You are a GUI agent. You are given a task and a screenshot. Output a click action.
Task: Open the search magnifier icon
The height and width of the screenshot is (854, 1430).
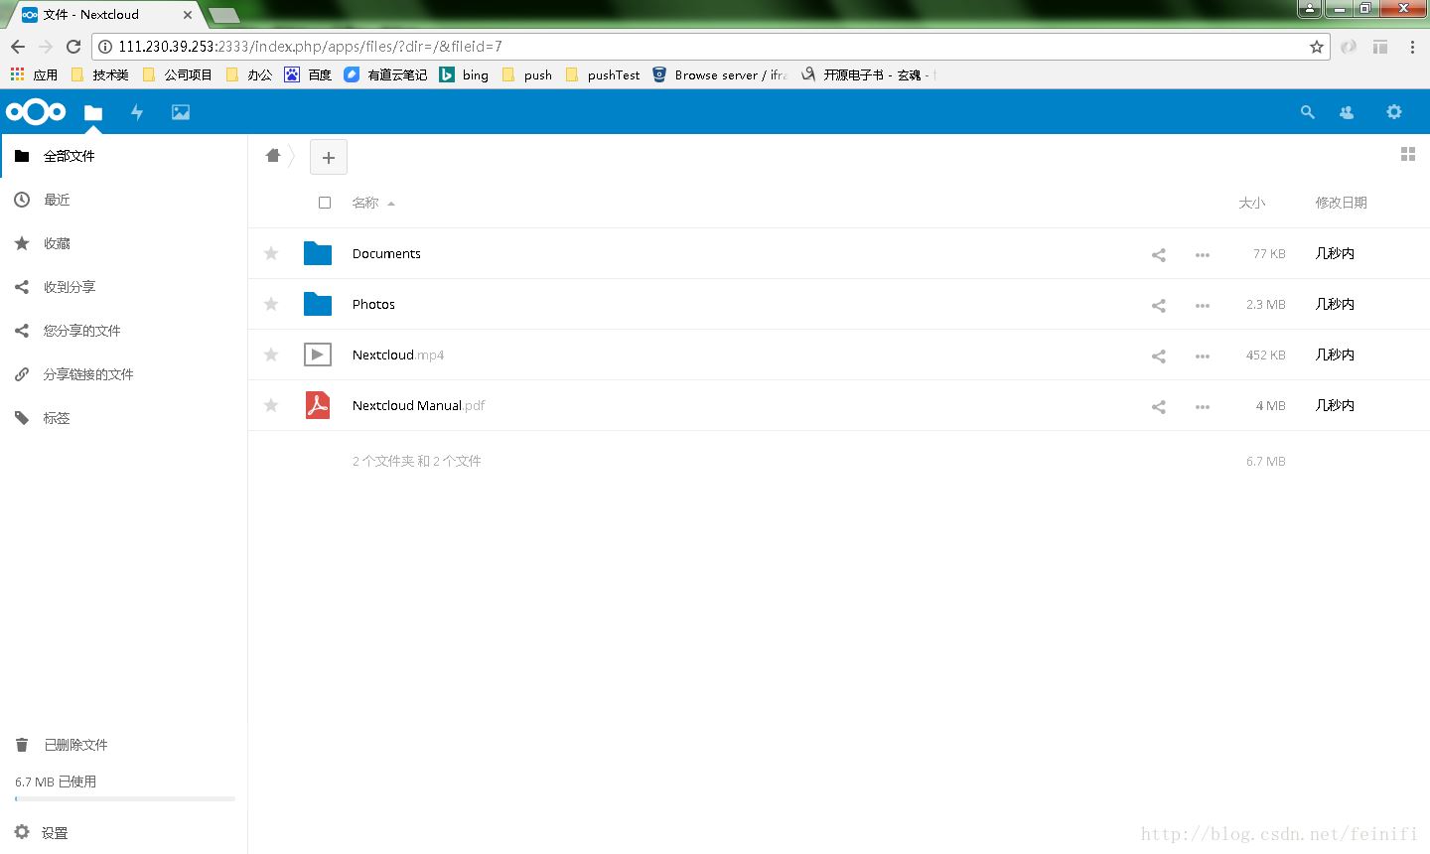[x=1307, y=111]
